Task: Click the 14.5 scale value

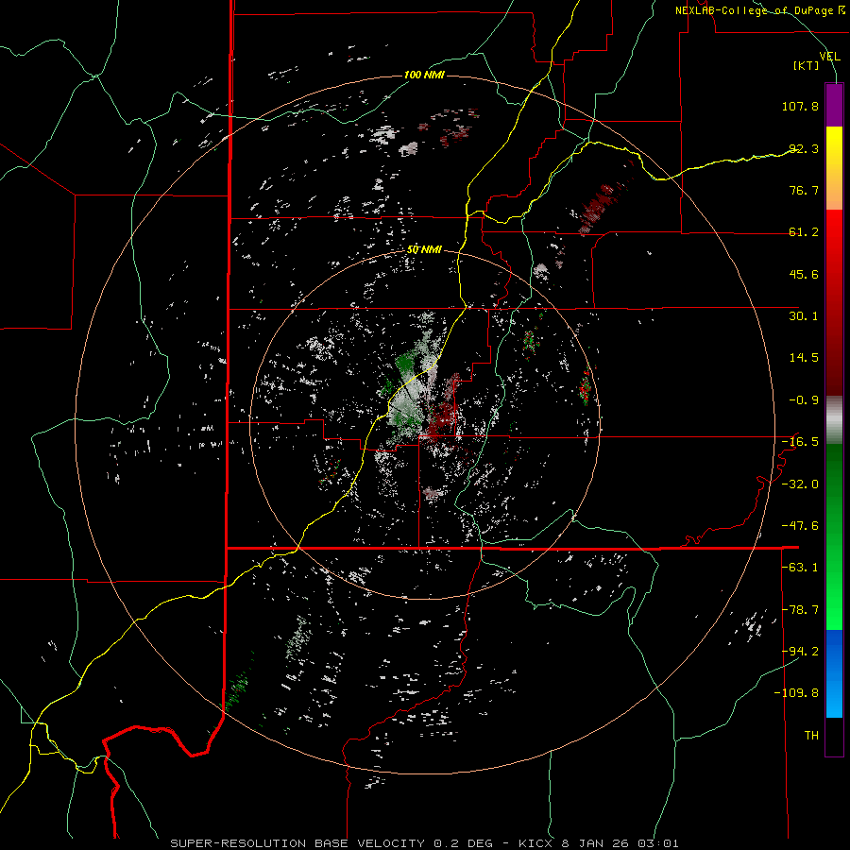Action: click(804, 358)
